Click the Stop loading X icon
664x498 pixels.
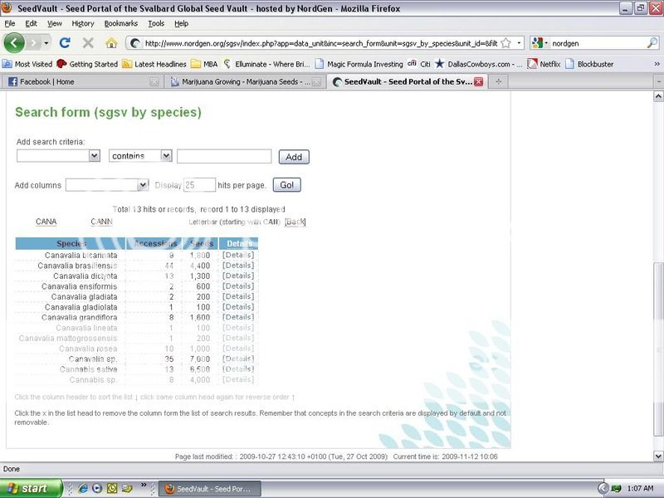(x=88, y=43)
